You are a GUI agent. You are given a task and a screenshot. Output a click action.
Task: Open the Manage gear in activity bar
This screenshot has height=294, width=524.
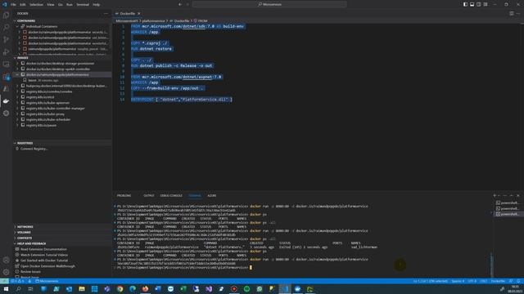tap(6, 272)
